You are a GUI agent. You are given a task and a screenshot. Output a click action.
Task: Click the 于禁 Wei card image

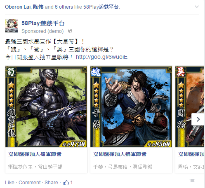pyautogui.click(x=131, y=107)
